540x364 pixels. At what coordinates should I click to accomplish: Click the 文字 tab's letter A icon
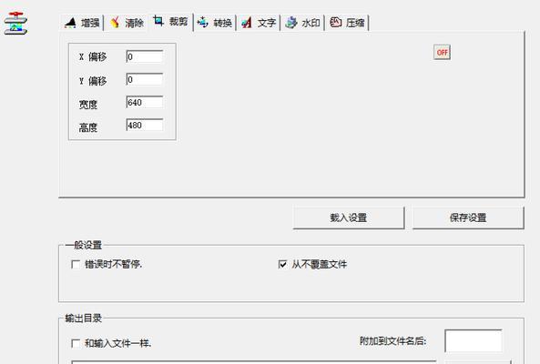click(247, 23)
